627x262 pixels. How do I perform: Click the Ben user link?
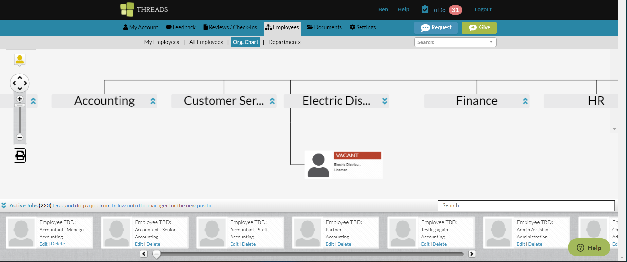pyautogui.click(x=383, y=9)
